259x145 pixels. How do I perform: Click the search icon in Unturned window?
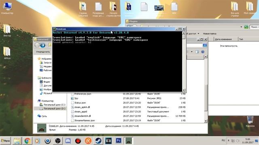205,46
